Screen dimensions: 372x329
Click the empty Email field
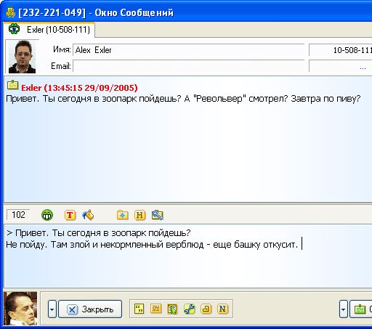(189, 66)
